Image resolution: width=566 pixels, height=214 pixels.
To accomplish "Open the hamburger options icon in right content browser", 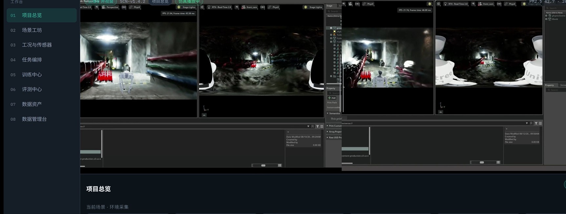I will coord(540,123).
